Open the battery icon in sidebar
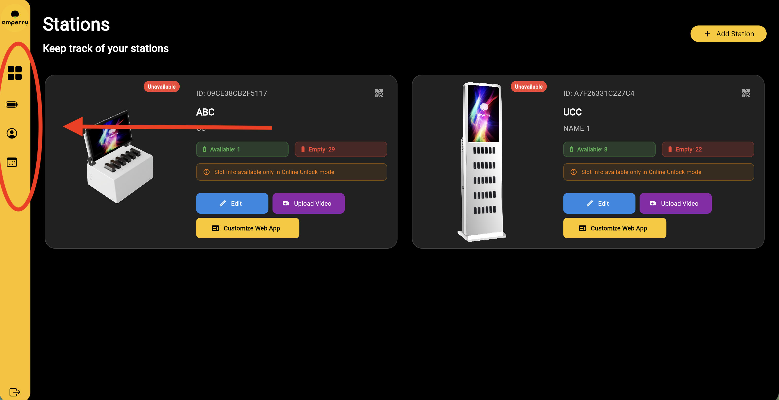The height and width of the screenshot is (400, 779). click(12, 105)
